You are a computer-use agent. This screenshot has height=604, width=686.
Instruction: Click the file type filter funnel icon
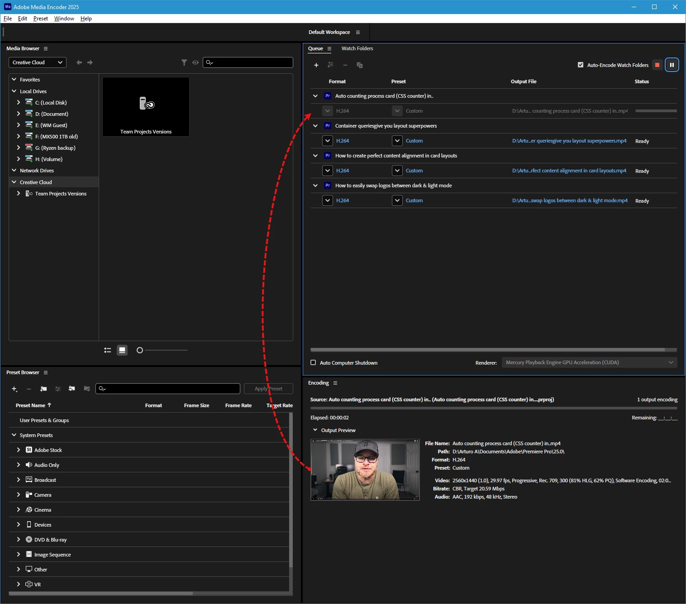184,62
